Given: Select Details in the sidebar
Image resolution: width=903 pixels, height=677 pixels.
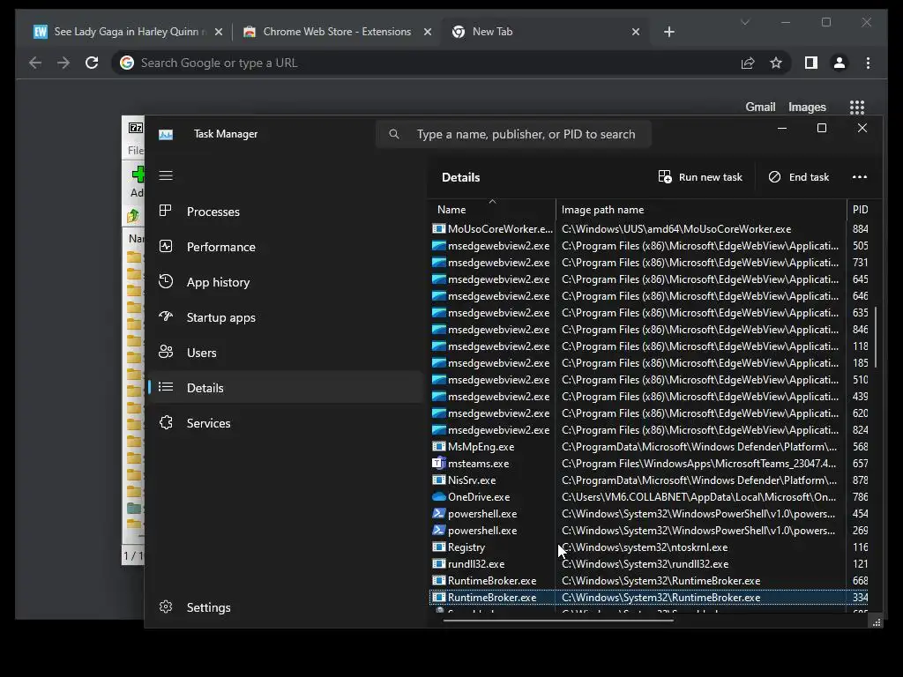Looking at the screenshot, I should point(287,388).
